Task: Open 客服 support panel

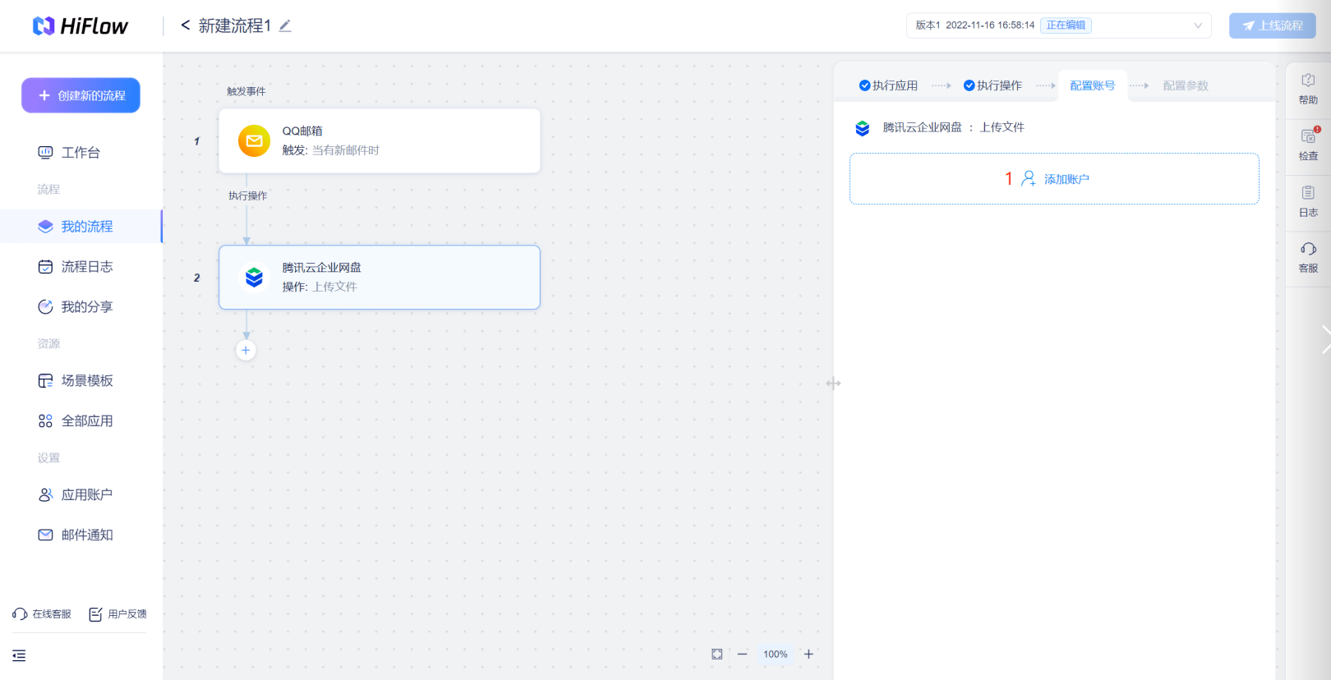Action: [1308, 257]
